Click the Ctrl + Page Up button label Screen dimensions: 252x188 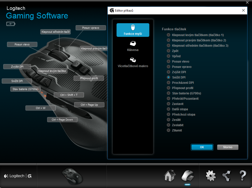(x=89, y=105)
